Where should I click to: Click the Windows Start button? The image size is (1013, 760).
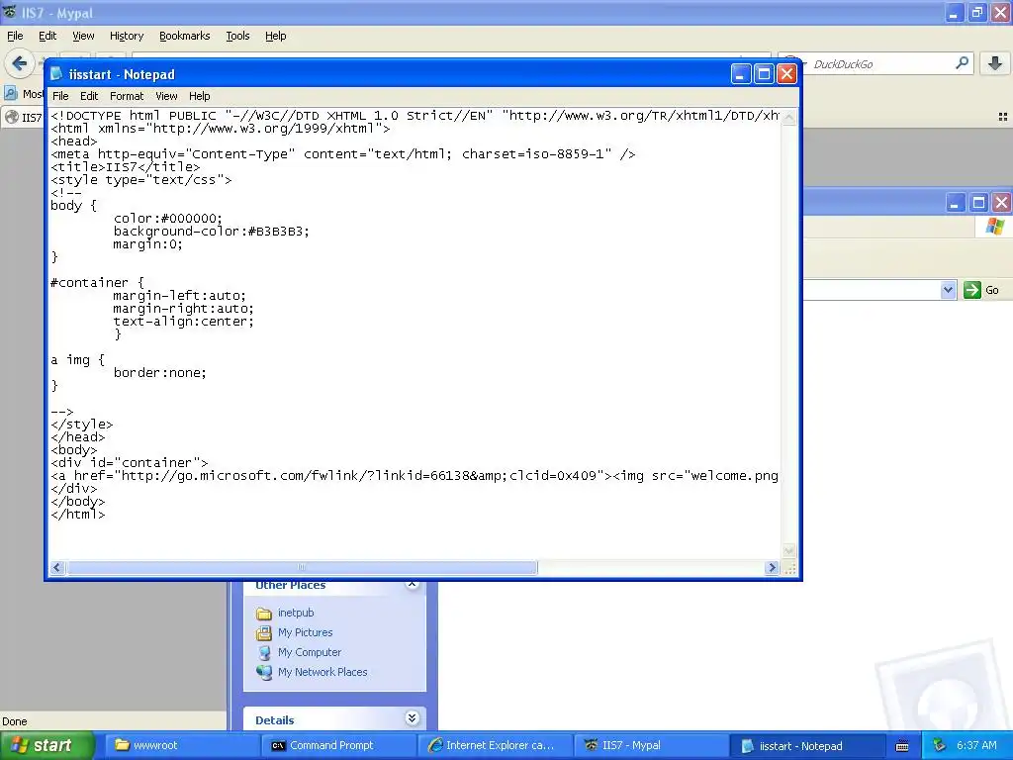tap(46, 745)
